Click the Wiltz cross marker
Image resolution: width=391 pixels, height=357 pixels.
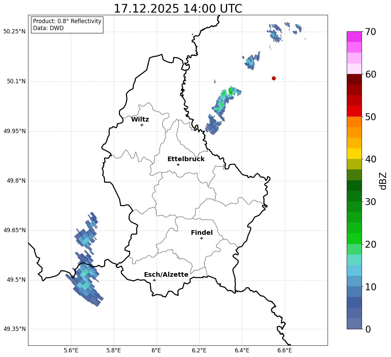pyautogui.click(x=142, y=125)
